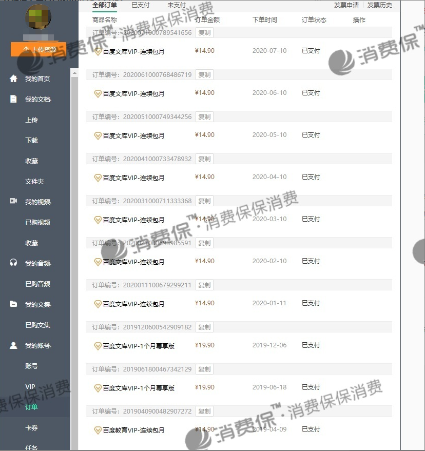Copy order number 2020011100679299211

[204, 285]
